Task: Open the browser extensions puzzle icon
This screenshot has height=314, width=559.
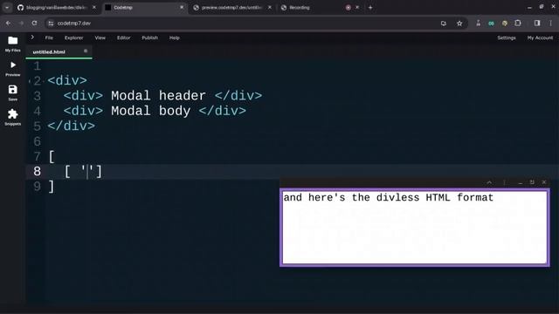Action: pyautogui.click(x=518, y=24)
